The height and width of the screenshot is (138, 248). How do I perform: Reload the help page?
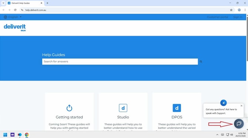tap(15, 10)
